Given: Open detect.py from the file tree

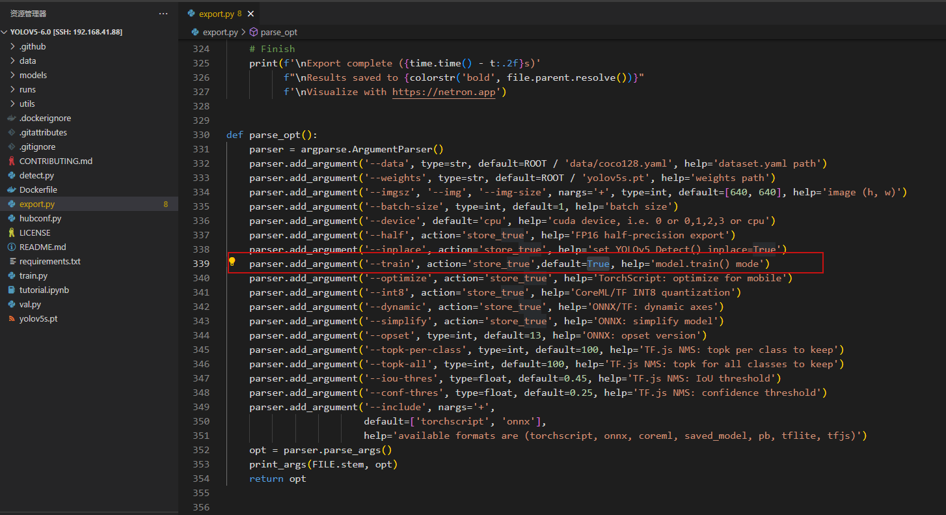Looking at the screenshot, I should [89, 175].
